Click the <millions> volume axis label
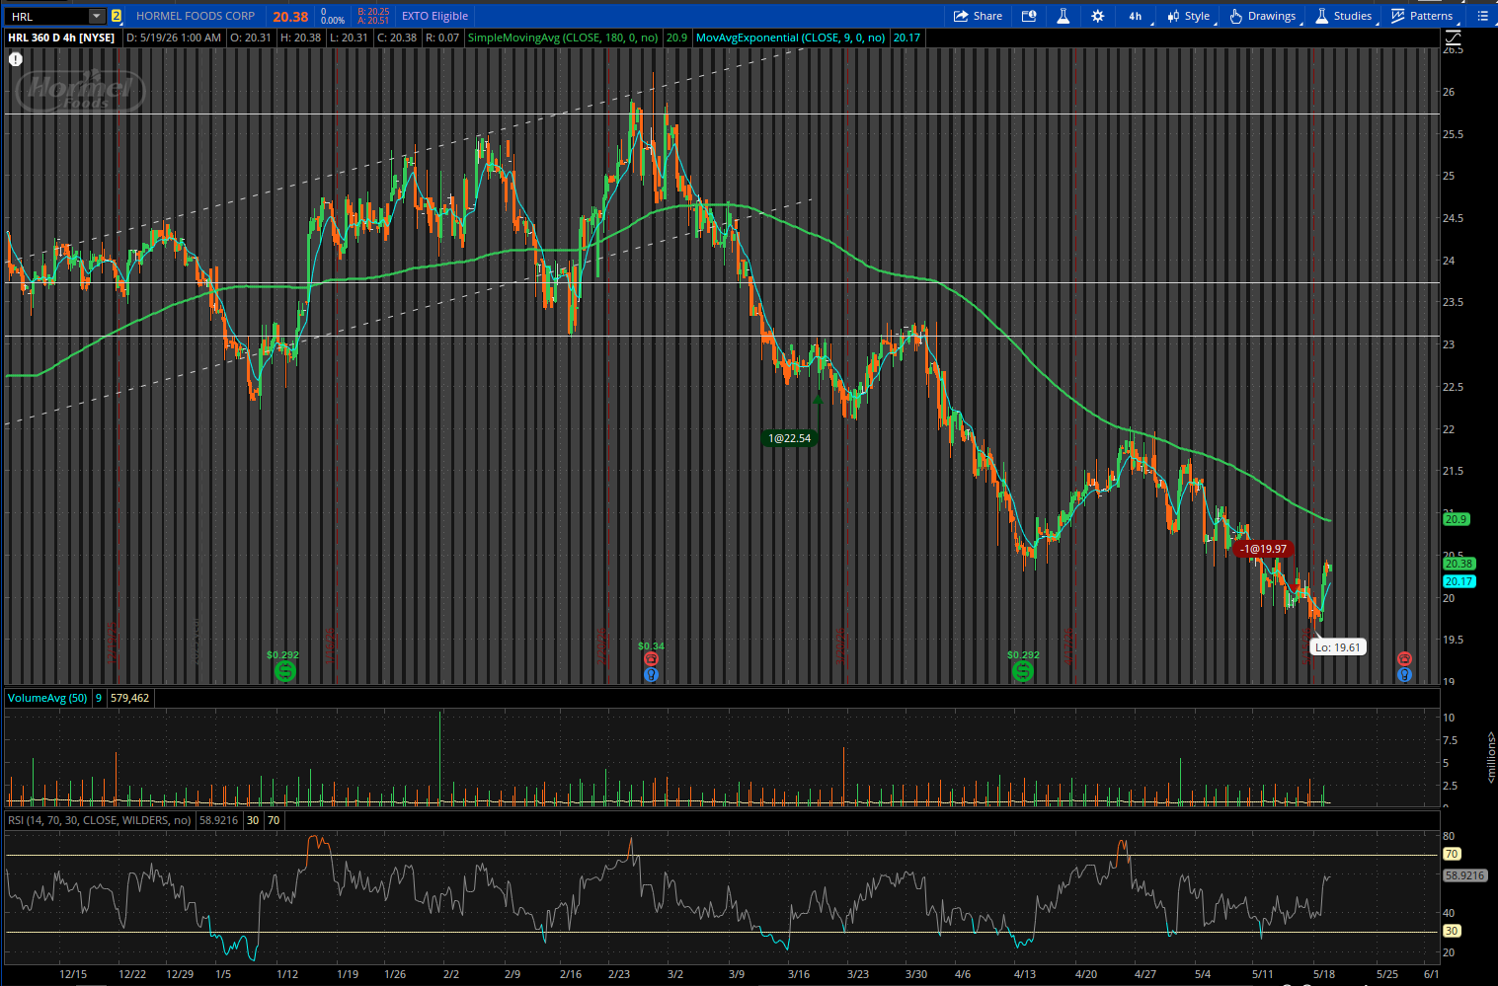Viewport: 1498px width, 986px height. [x=1490, y=758]
